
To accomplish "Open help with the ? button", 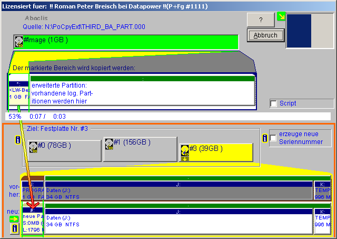I will [265, 20].
